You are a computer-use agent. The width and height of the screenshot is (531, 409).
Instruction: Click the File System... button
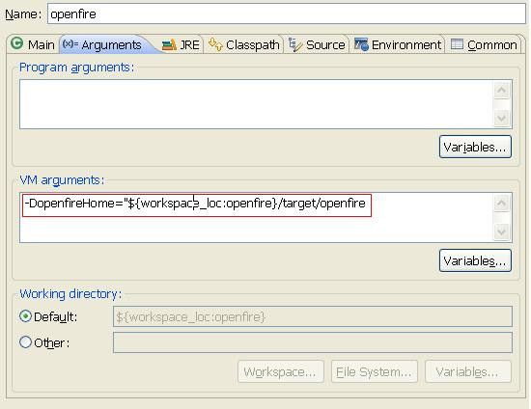[x=375, y=371]
